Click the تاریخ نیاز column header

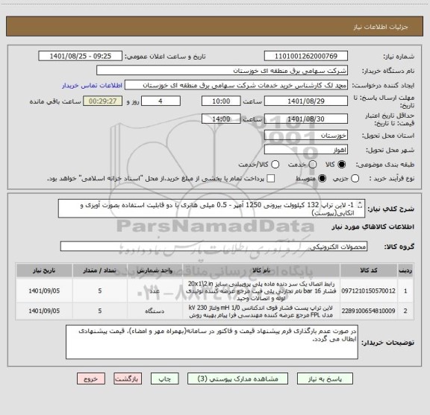coord(44,270)
